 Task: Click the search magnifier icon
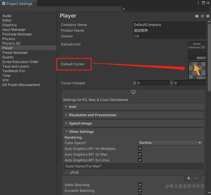coord(124,9)
